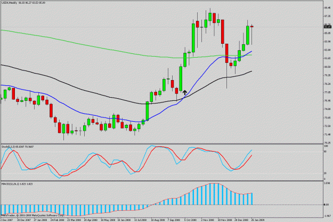Click the USDX Weekly chart title text
This screenshot has height=222, width=333.
tap(23, 3)
